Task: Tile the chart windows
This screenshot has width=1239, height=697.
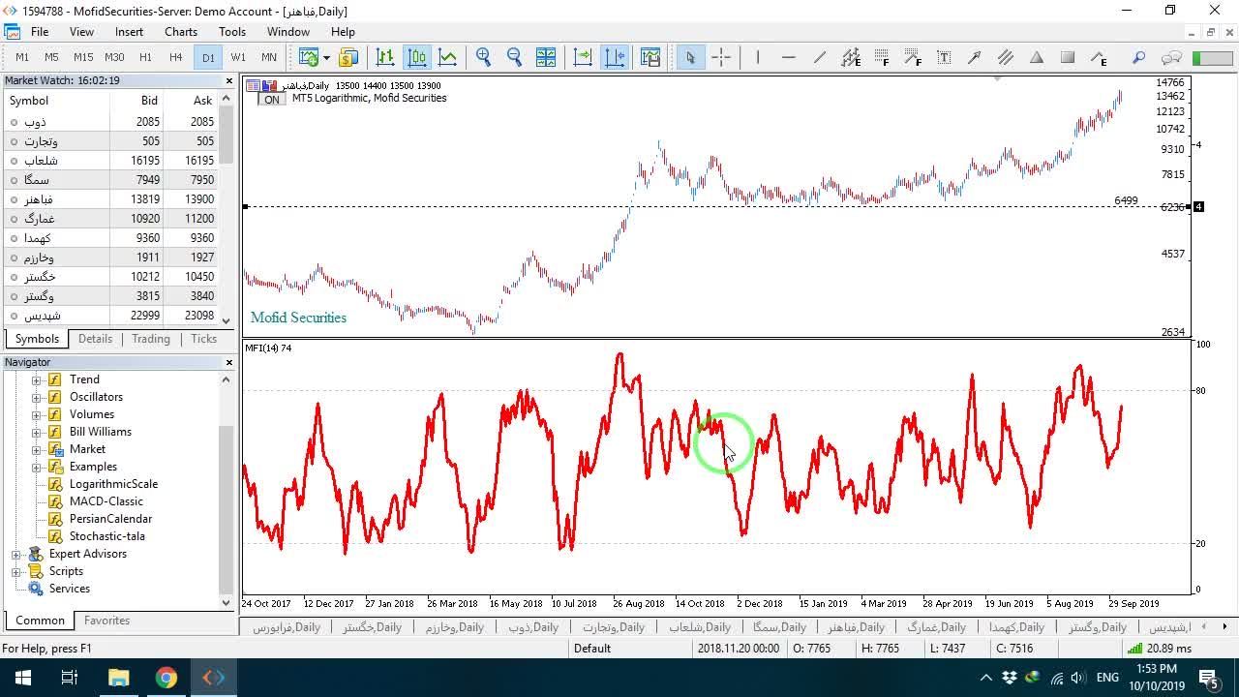Action: (x=546, y=57)
